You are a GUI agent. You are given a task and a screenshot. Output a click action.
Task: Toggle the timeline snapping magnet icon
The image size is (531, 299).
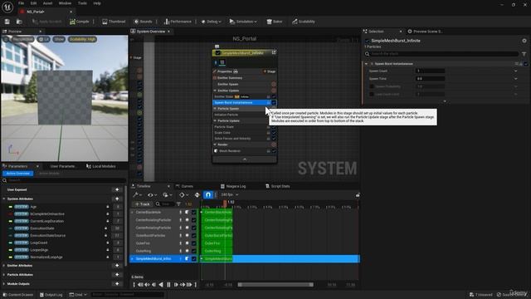pos(208,194)
